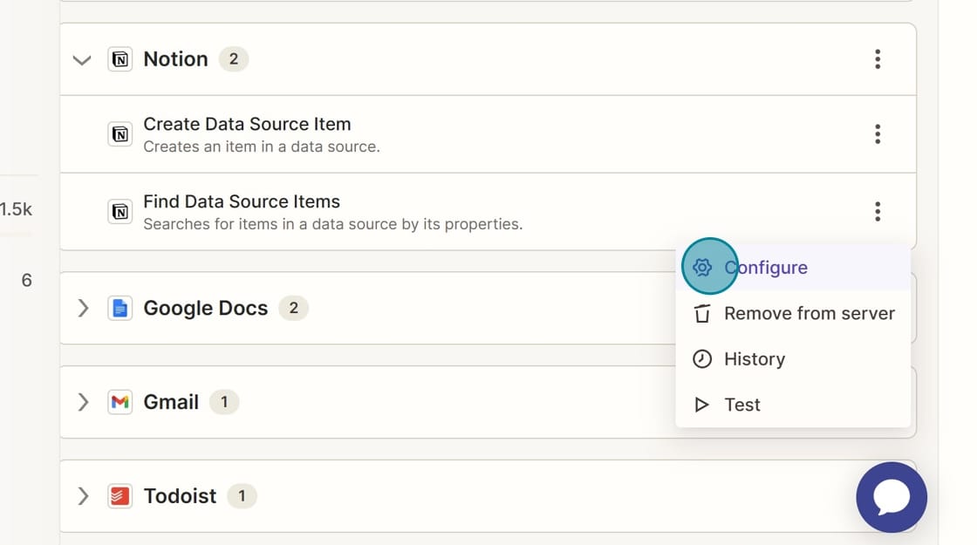Viewport: 977px width, 545px height.
Task: Click the Notion group count badge
Action: pyautogui.click(x=233, y=59)
